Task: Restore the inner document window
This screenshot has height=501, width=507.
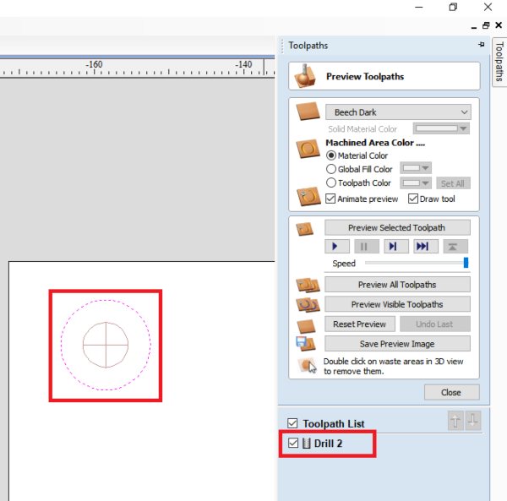Action: [x=486, y=25]
